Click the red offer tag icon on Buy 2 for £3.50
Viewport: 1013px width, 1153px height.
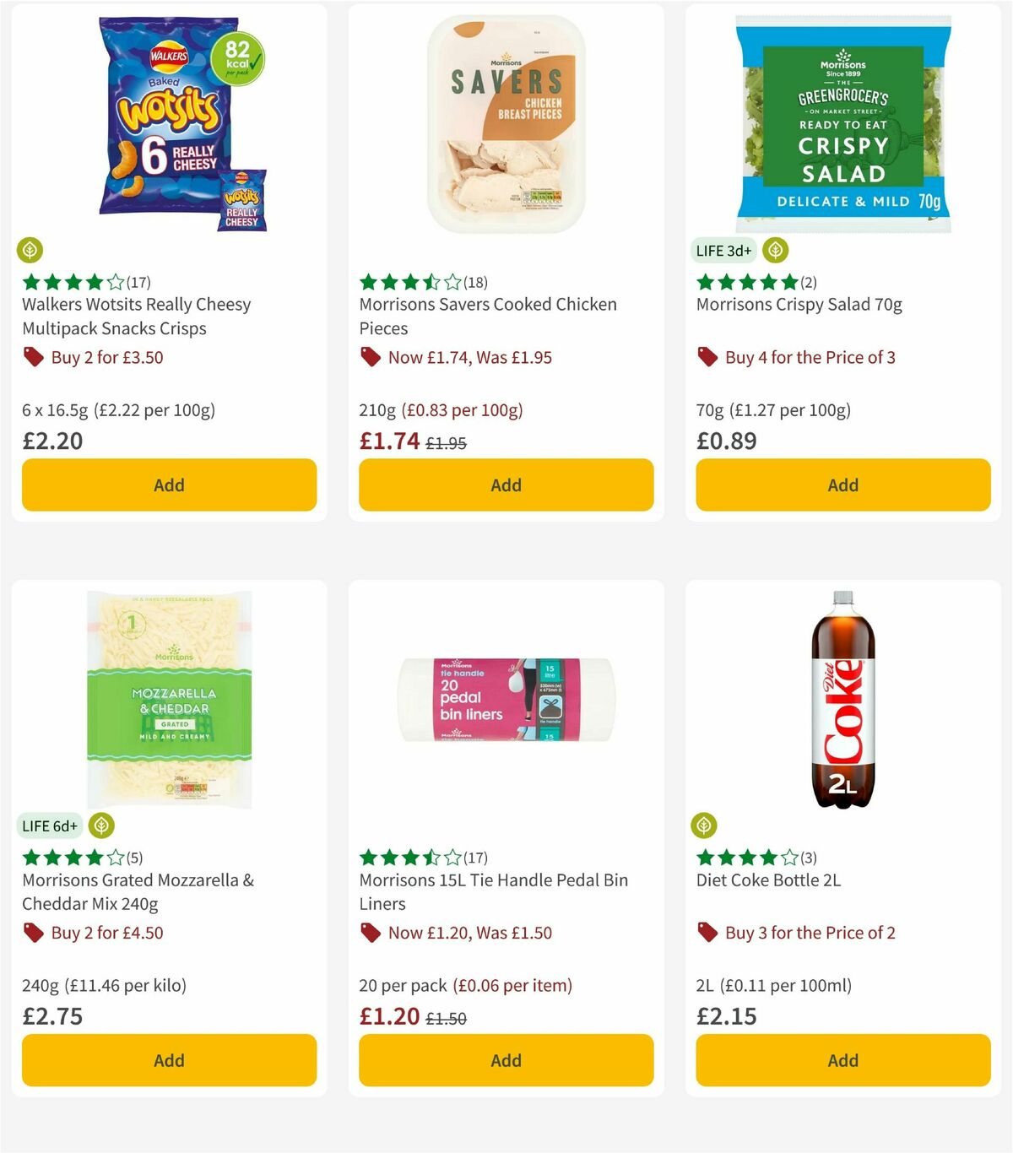(x=34, y=357)
